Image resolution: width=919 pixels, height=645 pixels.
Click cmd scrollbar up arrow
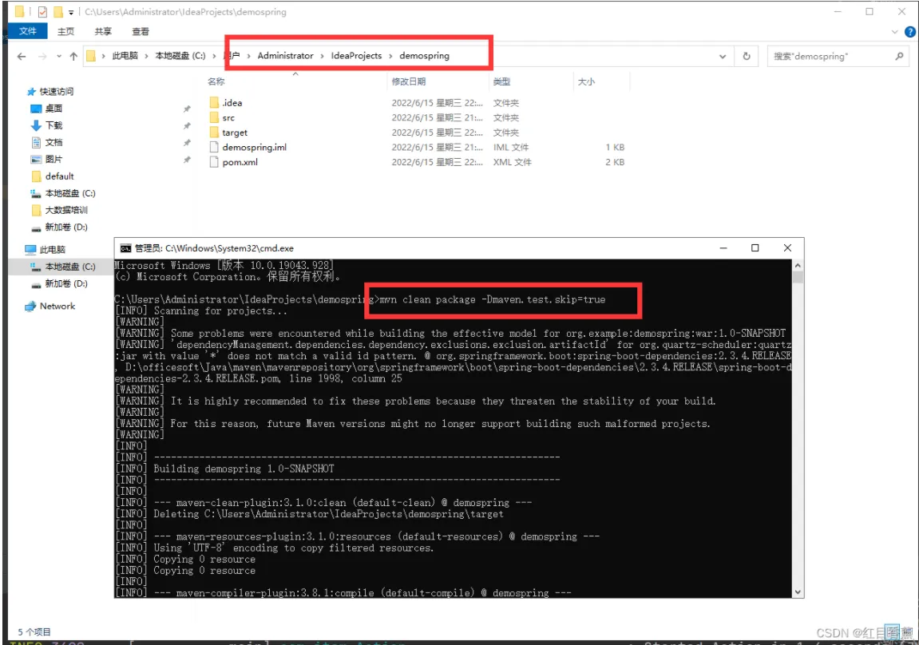click(798, 266)
